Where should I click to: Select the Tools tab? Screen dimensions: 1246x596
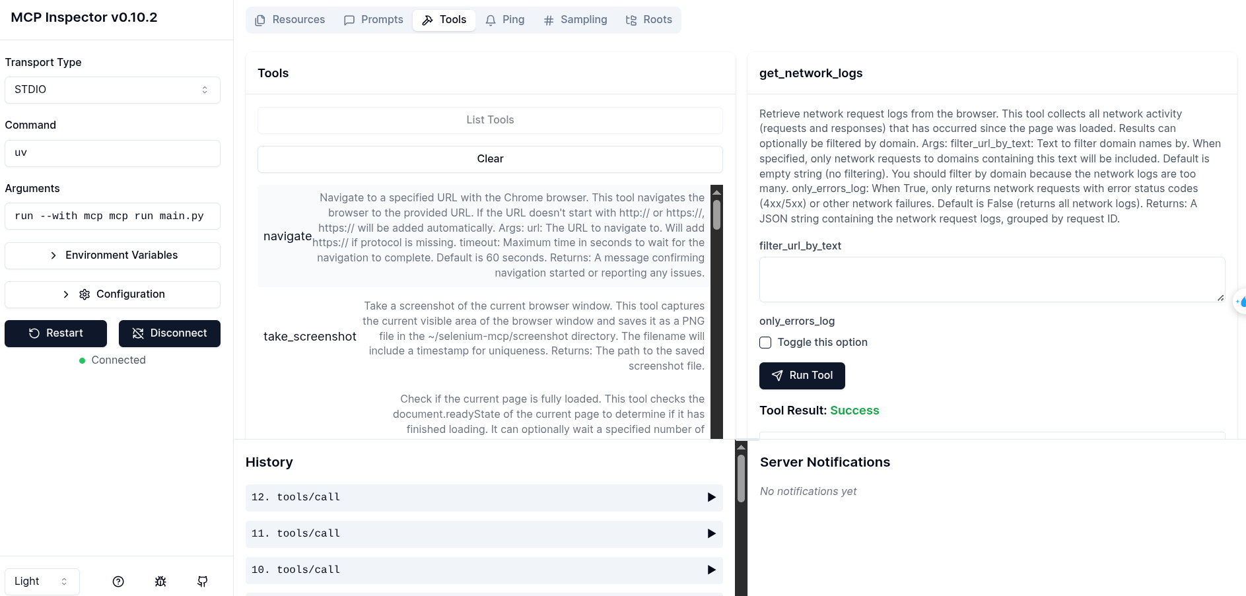point(444,20)
